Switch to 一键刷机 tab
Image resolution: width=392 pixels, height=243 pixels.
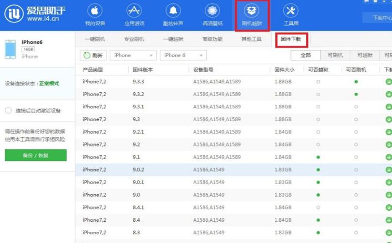click(95, 39)
